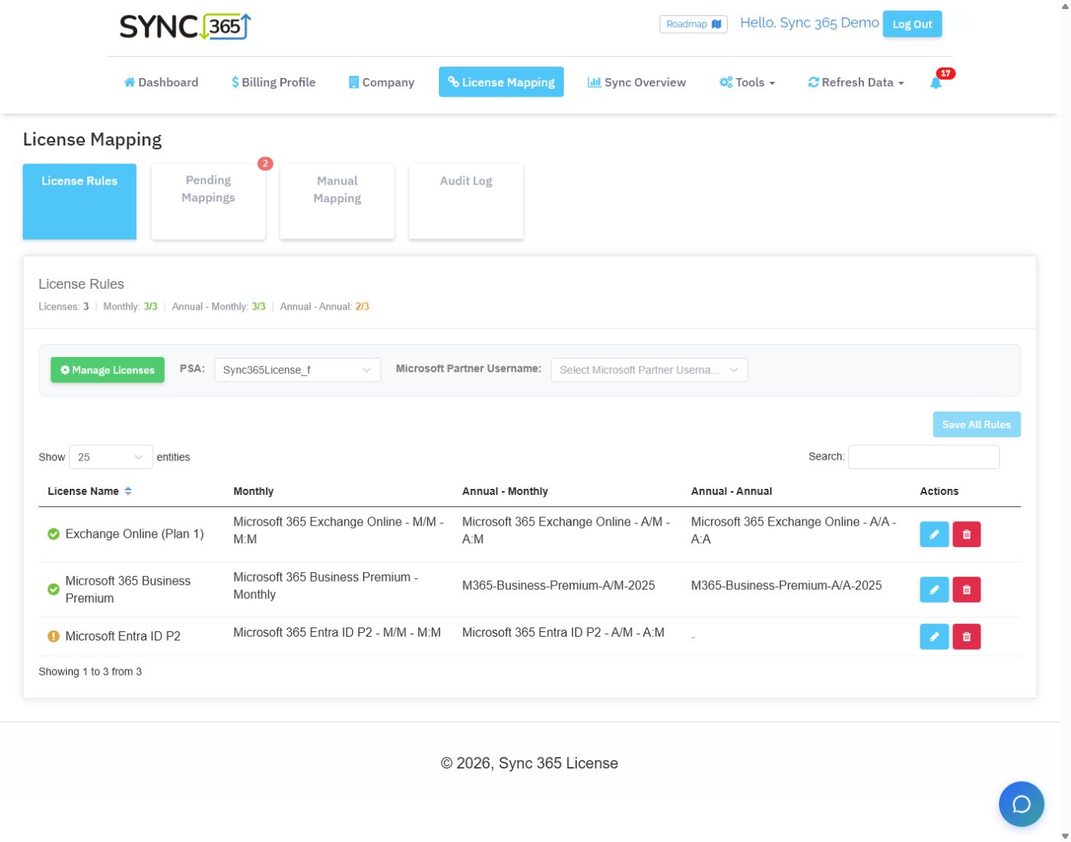Click Showing 1 to 3 from 3 text

point(90,672)
